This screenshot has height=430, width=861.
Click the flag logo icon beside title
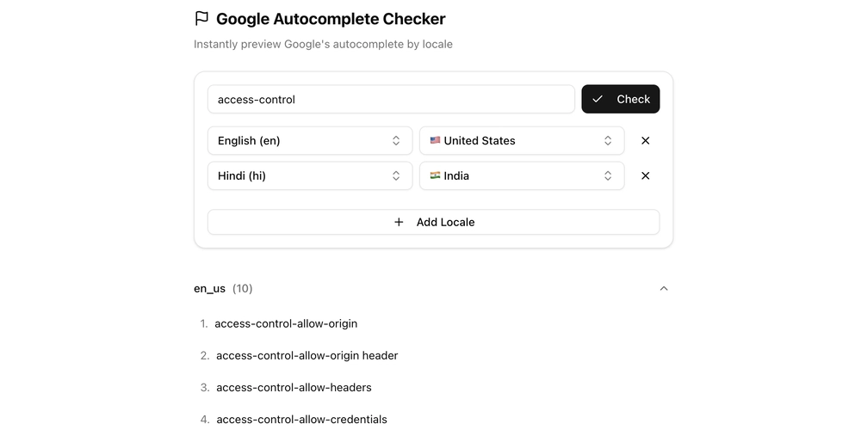coord(201,19)
